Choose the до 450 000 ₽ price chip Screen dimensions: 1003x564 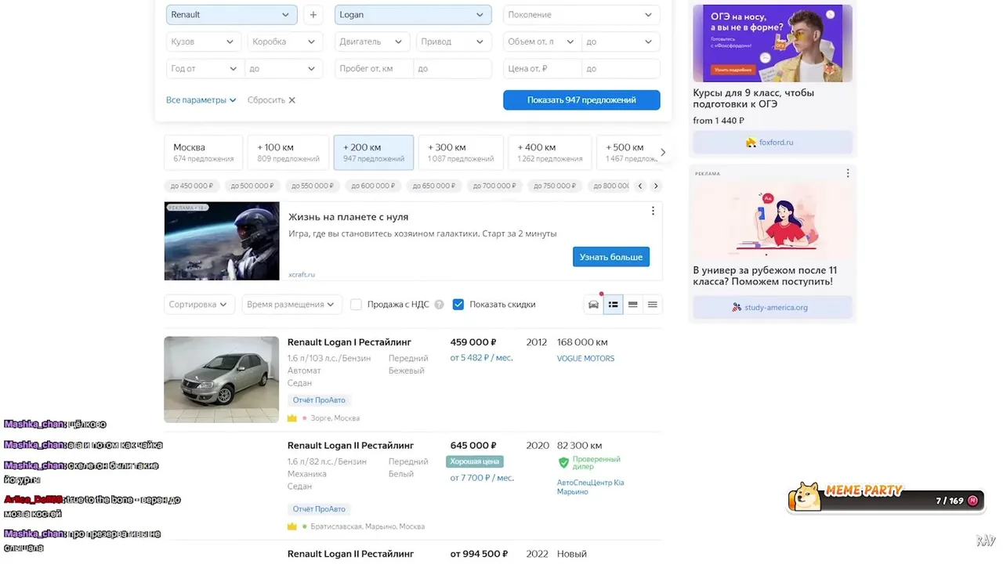click(x=192, y=186)
